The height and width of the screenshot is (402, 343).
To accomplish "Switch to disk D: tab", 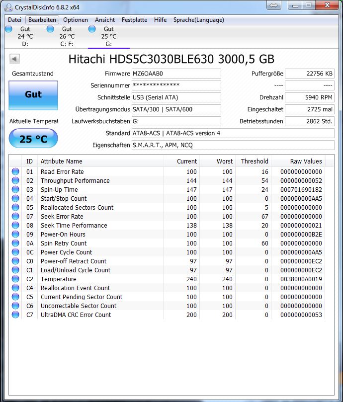I will tap(25, 36).
